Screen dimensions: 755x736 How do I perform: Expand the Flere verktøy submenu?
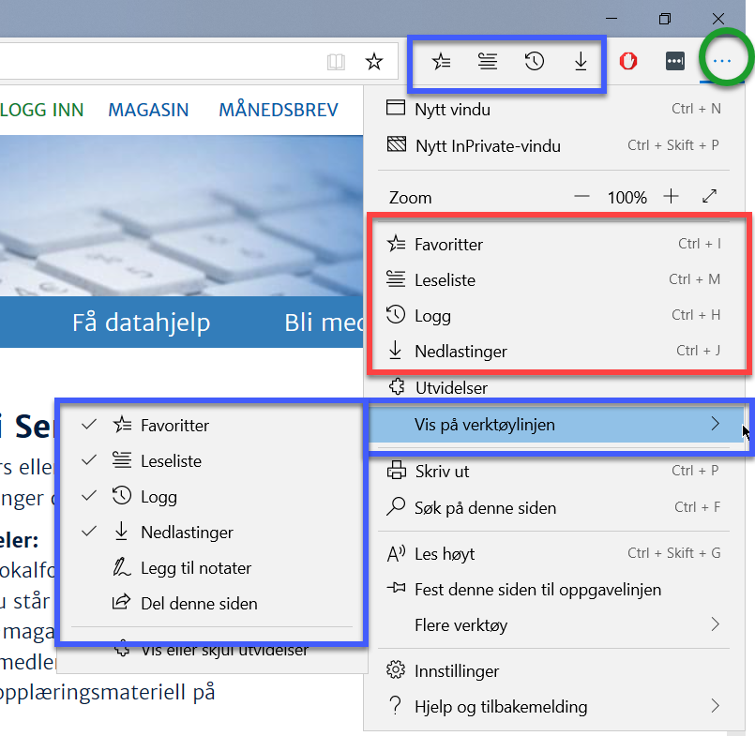tap(553, 624)
